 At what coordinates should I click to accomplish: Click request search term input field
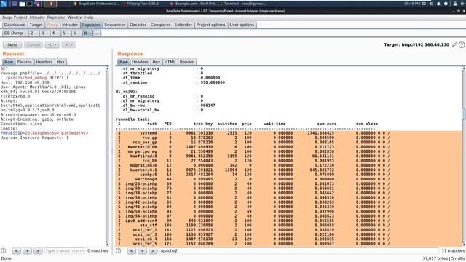(x=65, y=250)
